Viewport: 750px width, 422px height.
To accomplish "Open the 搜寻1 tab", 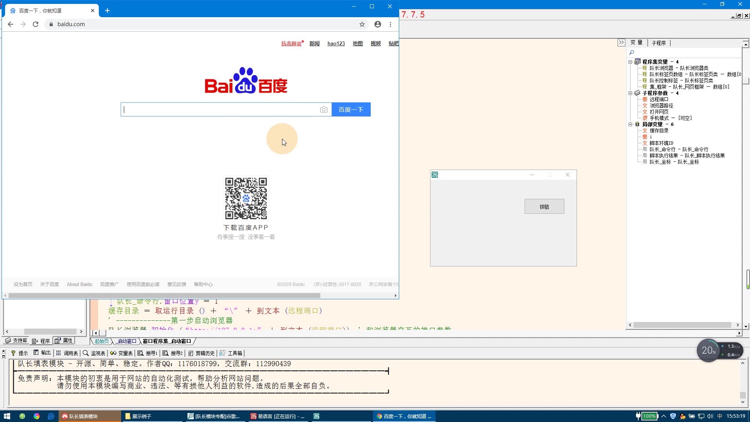I will point(147,353).
